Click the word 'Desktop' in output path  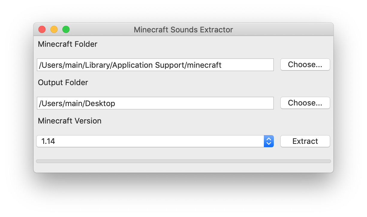[100, 103]
